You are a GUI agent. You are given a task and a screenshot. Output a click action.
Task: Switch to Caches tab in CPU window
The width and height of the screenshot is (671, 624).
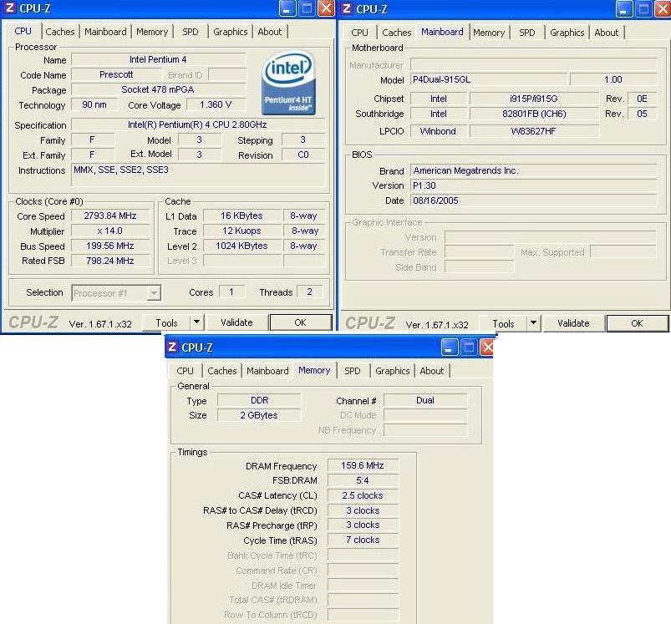60,32
